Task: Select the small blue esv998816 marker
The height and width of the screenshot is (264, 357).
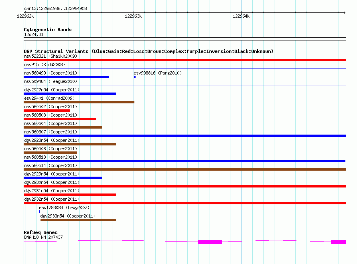Action: coord(135,77)
